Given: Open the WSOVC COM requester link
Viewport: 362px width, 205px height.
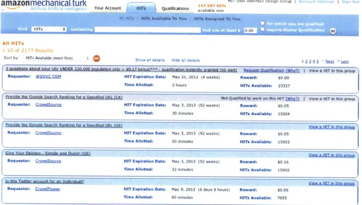Looking at the screenshot, I should [x=48, y=77].
